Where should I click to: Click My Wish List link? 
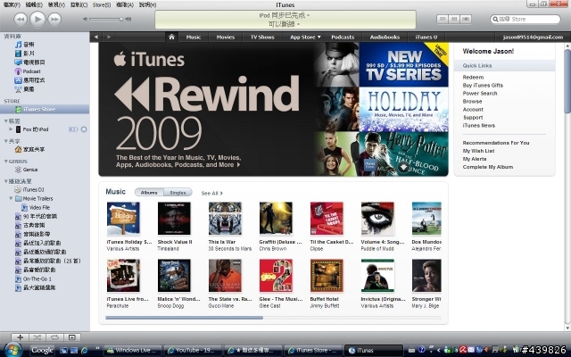[x=478, y=151]
